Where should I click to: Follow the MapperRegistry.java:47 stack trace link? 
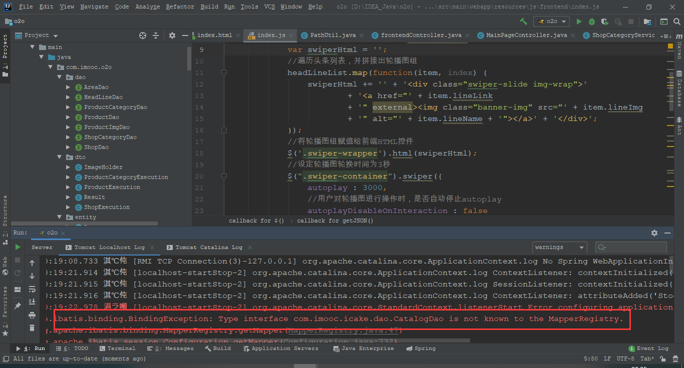point(343,330)
